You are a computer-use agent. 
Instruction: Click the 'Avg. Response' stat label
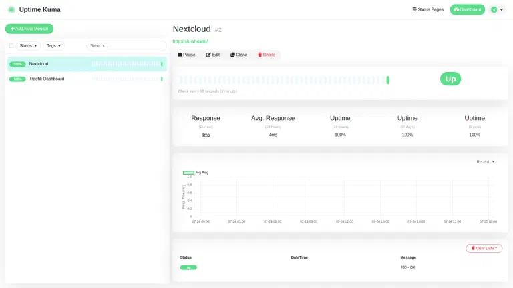pyautogui.click(x=273, y=118)
